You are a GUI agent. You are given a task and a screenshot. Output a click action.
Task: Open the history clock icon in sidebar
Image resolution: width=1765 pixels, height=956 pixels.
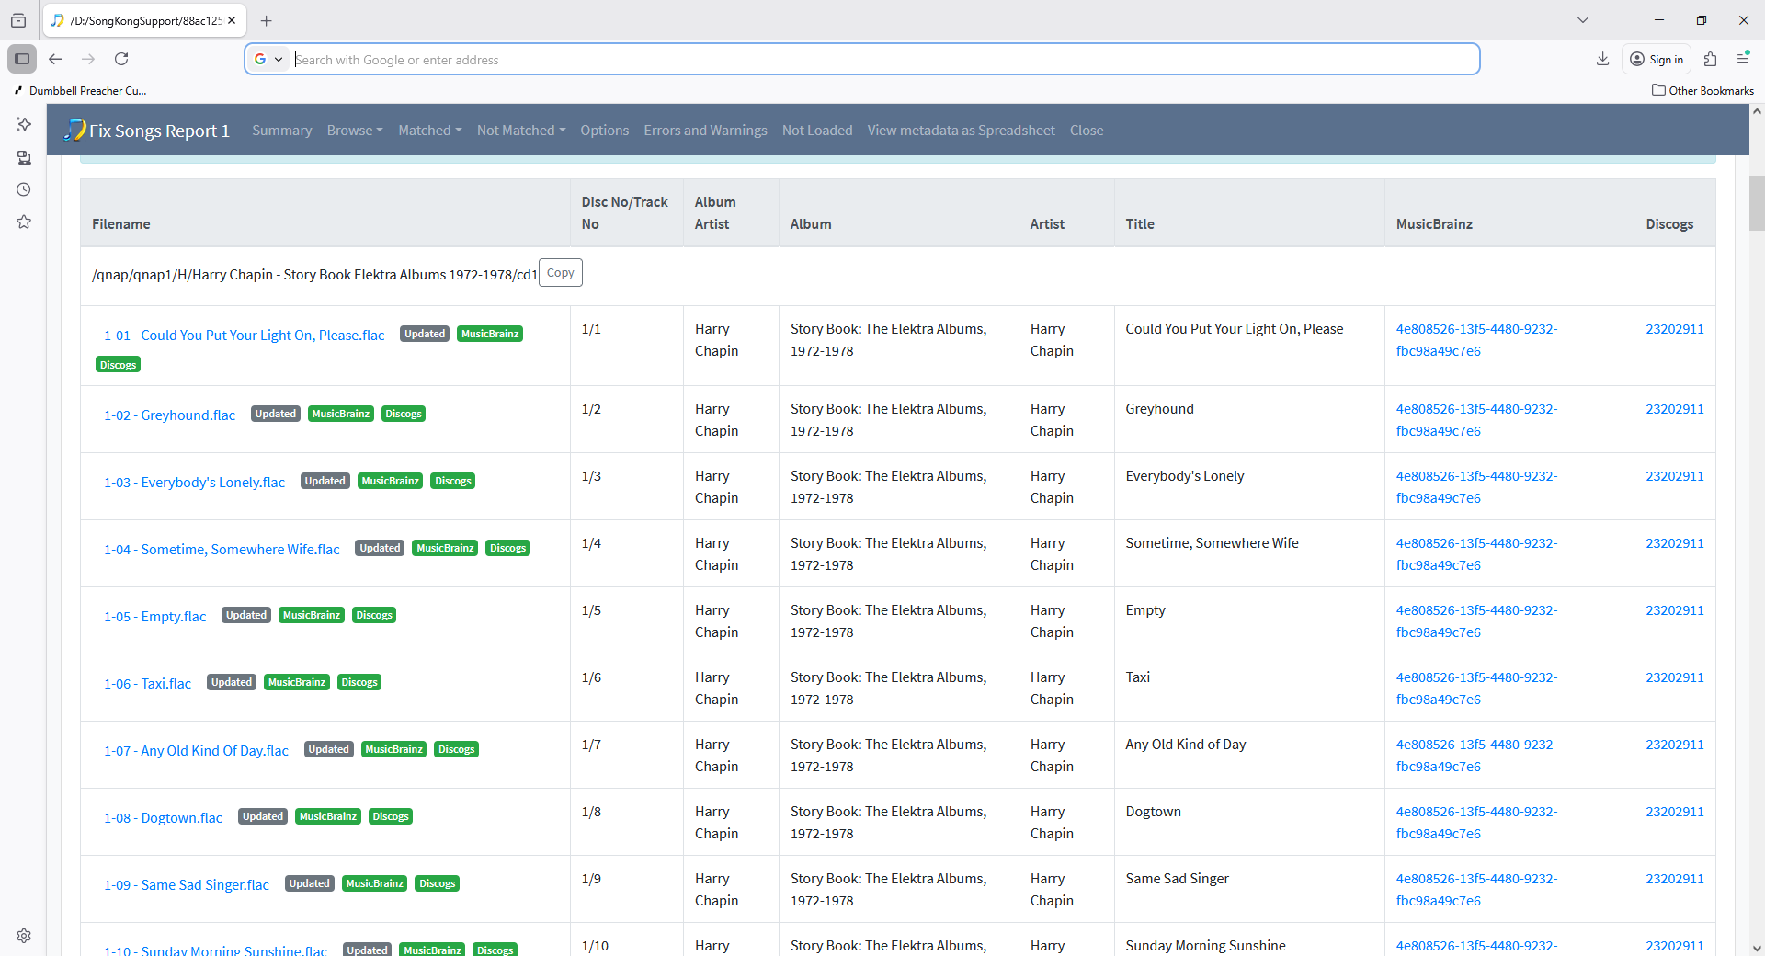pyautogui.click(x=24, y=189)
